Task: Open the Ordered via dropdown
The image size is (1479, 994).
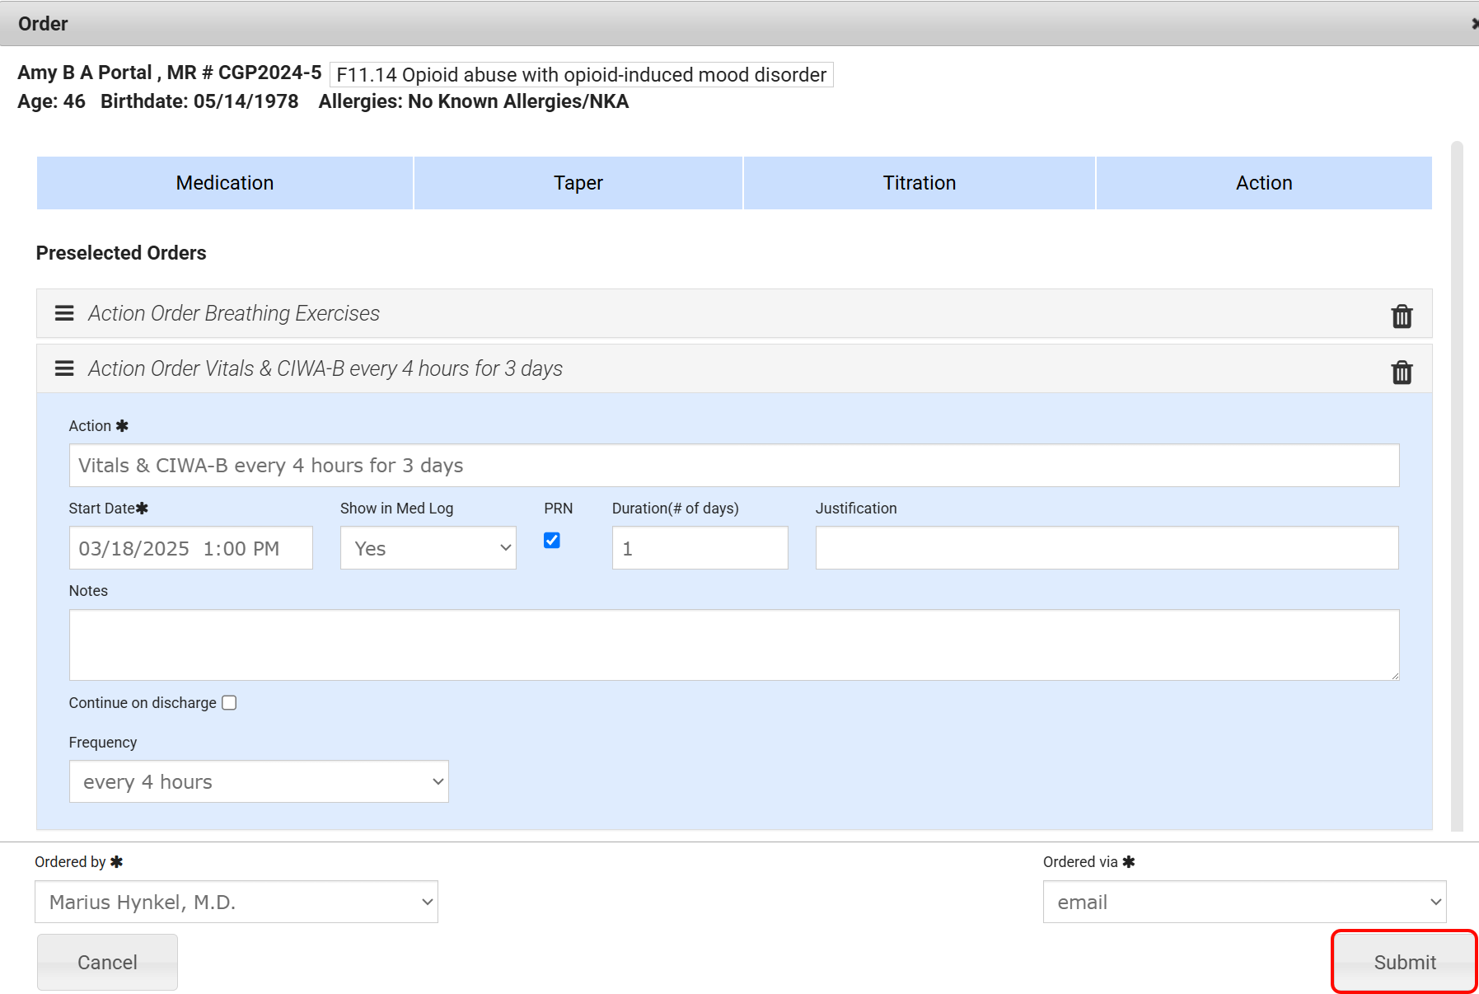Action: (x=1244, y=902)
